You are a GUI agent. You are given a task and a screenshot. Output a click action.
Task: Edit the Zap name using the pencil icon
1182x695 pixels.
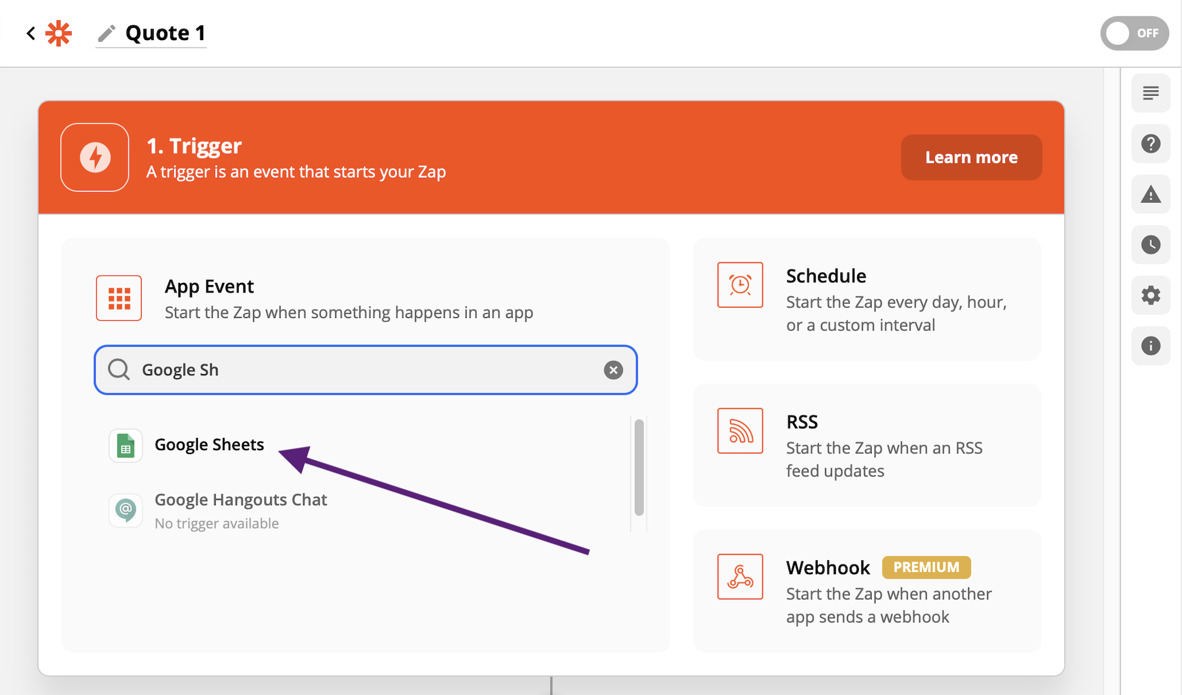(107, 33)
